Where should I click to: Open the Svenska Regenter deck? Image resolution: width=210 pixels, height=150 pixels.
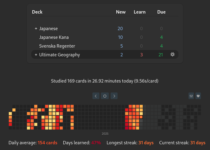click(57, 46)
